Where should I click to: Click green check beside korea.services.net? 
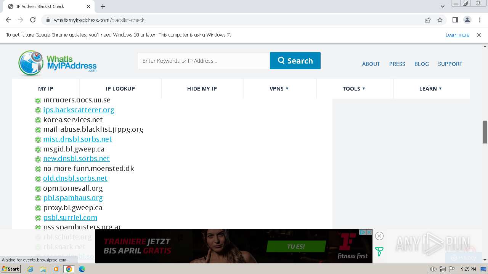coord(38,120)
